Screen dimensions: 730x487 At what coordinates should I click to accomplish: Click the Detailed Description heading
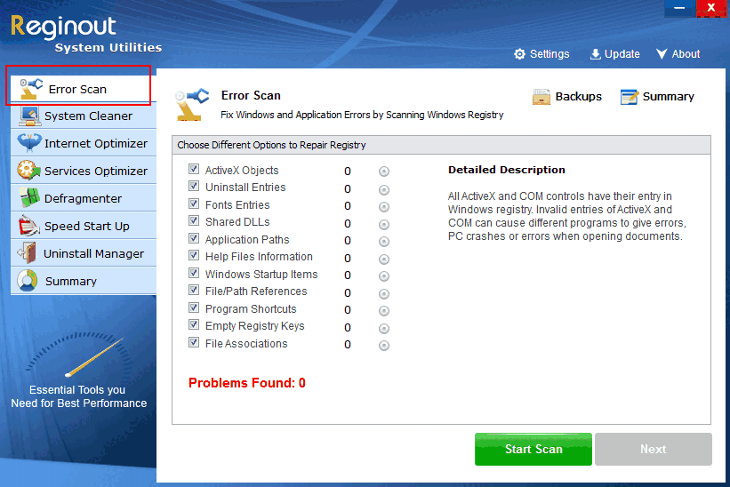point(507,170)
